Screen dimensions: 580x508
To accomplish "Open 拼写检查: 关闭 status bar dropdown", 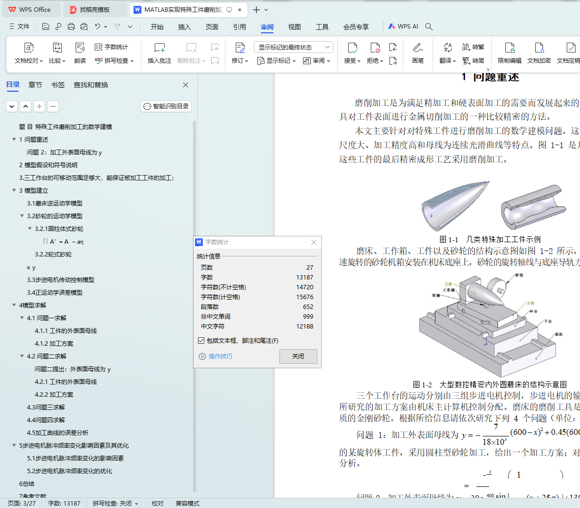I will pos(115,503).
